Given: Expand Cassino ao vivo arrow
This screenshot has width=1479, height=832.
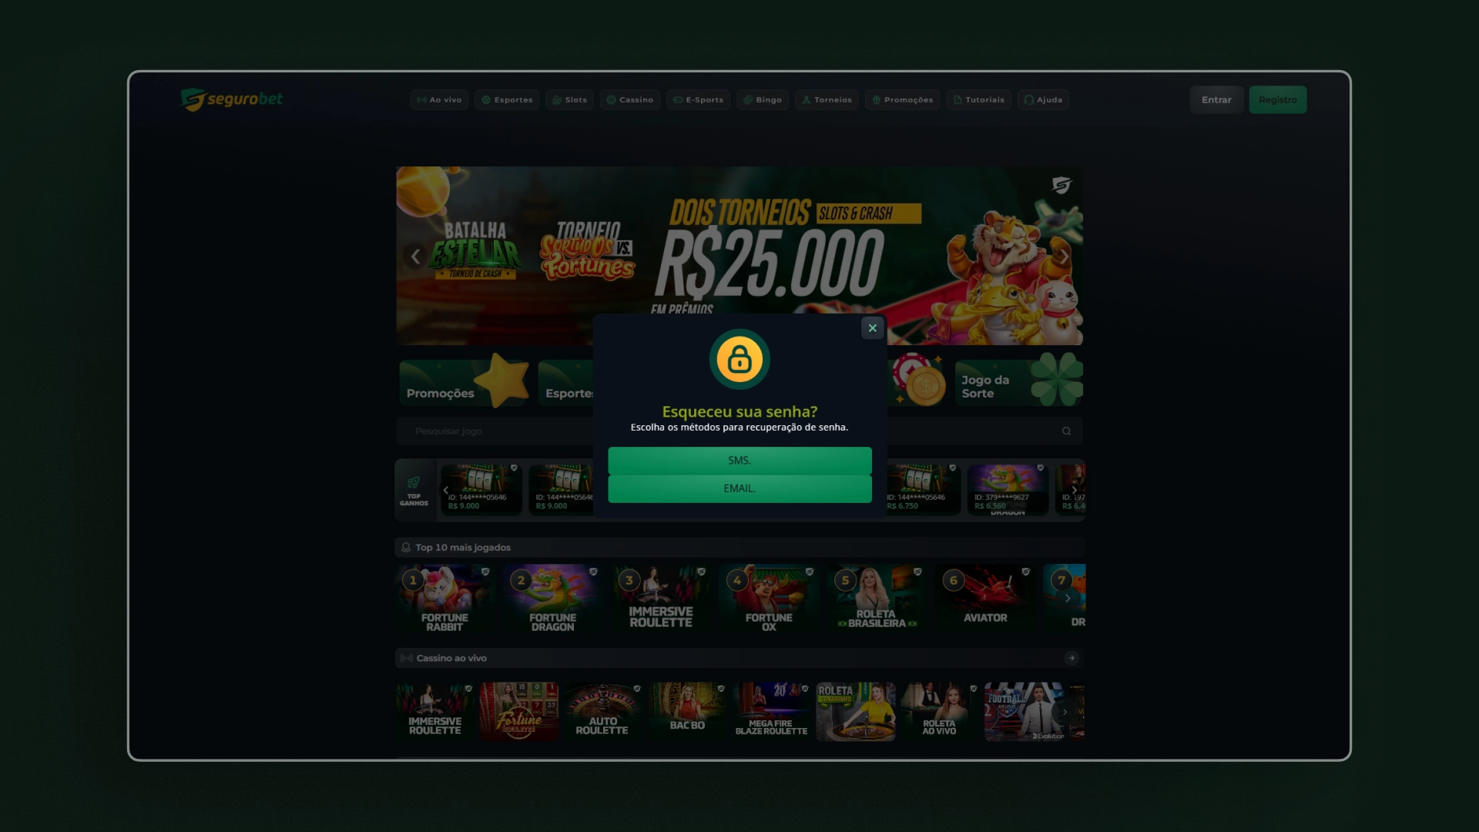Looking at the screenshot, I should (x=1072, y=658).
